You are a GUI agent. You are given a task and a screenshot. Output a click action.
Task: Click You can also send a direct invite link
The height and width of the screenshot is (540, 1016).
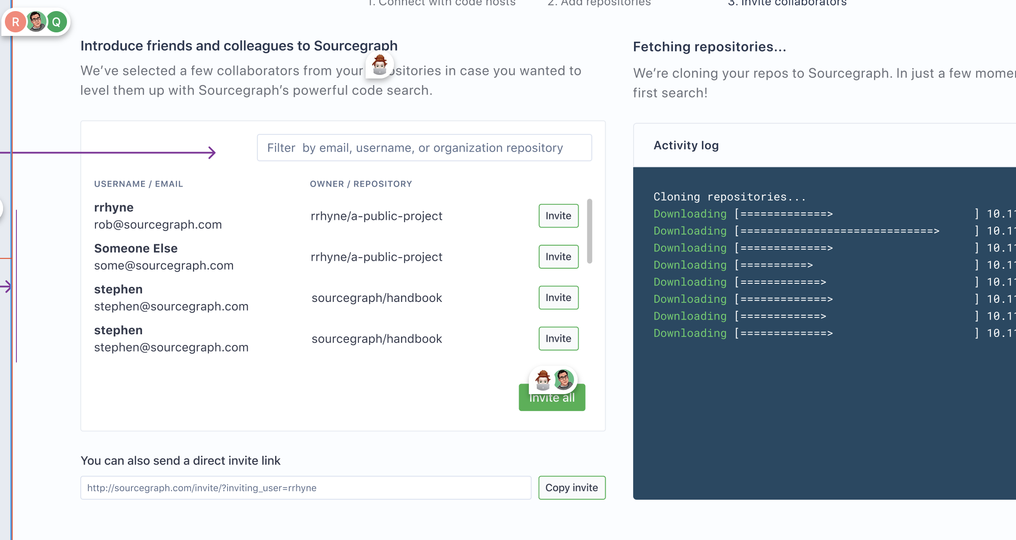coord(180,461)
